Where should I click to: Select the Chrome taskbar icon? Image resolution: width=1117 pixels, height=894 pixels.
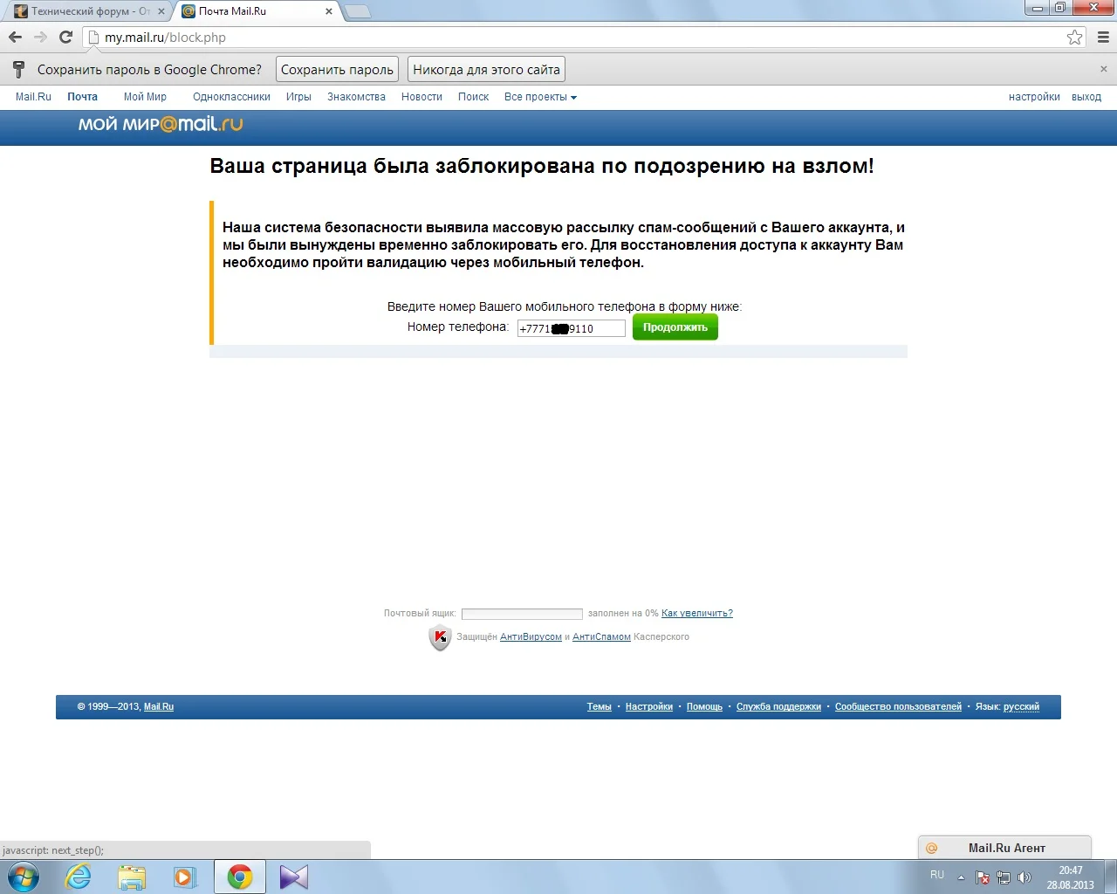click(240, 877)
